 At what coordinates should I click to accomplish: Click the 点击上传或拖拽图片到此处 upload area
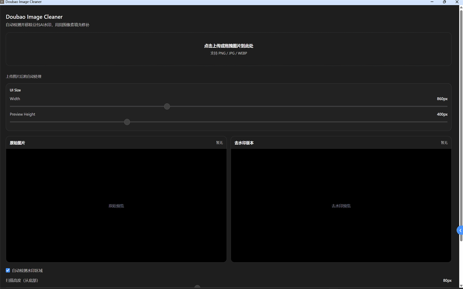[x=229, y=49]
